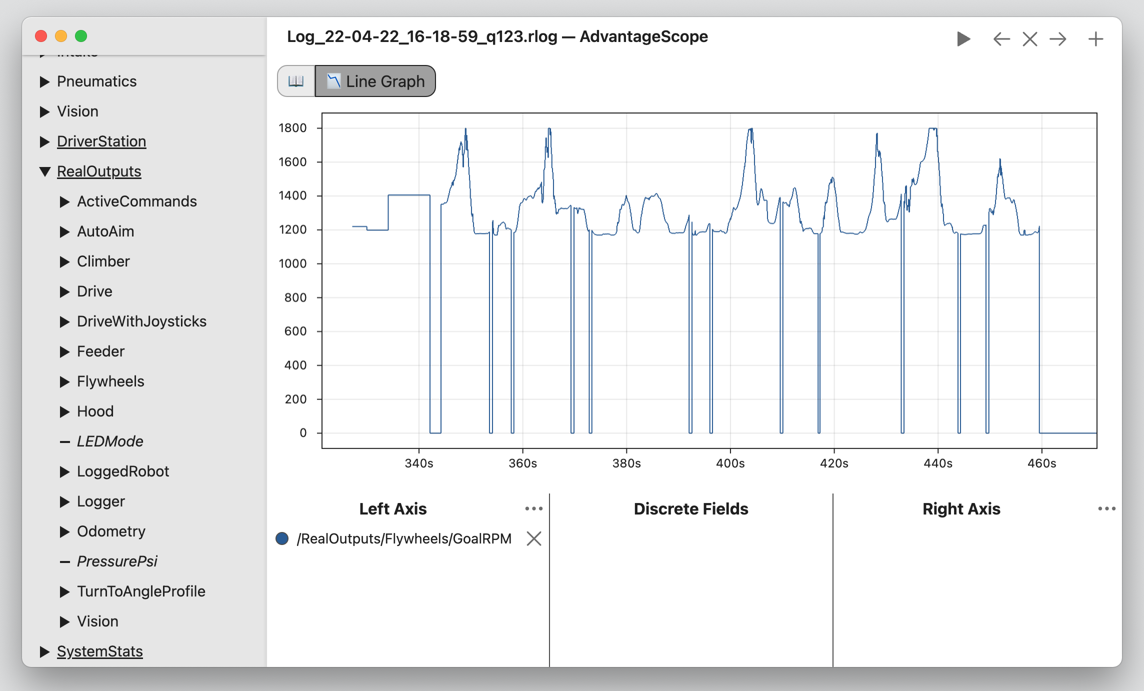Start playback with the play button

963,39
